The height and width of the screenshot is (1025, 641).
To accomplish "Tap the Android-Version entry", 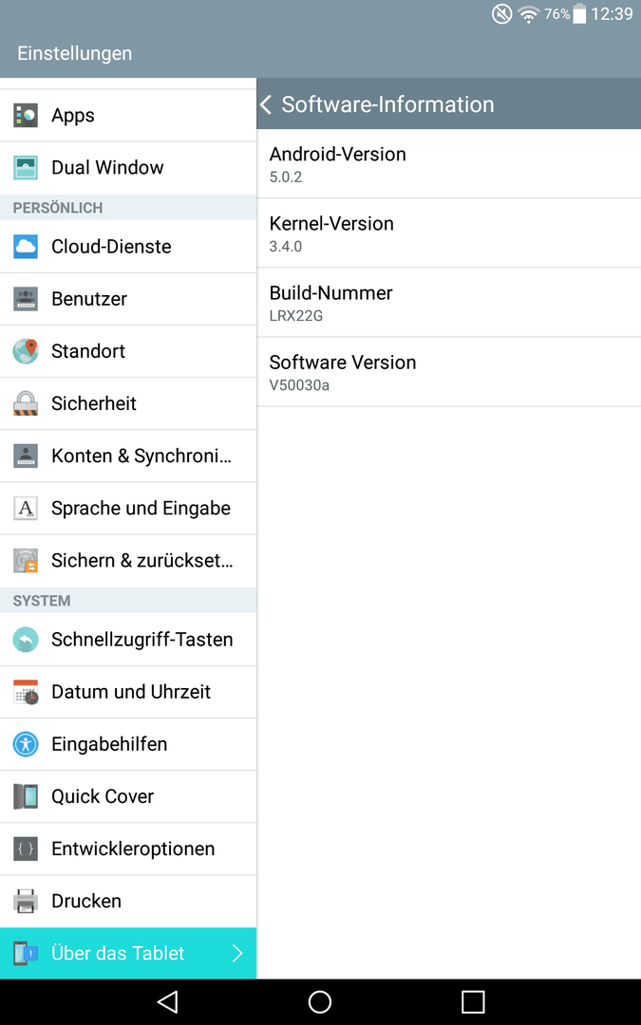I will 448,163.
